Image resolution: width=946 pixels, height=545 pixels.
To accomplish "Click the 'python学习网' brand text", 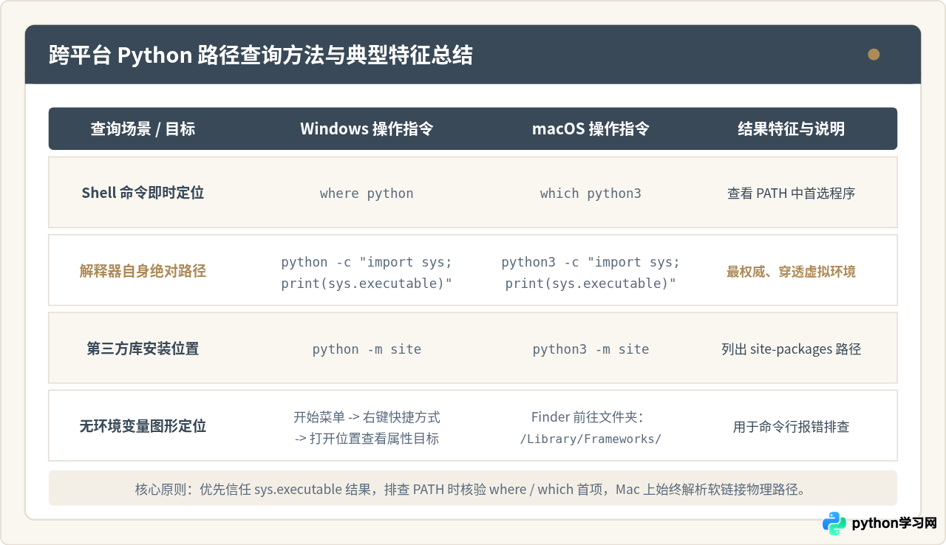I will point(894,523).
